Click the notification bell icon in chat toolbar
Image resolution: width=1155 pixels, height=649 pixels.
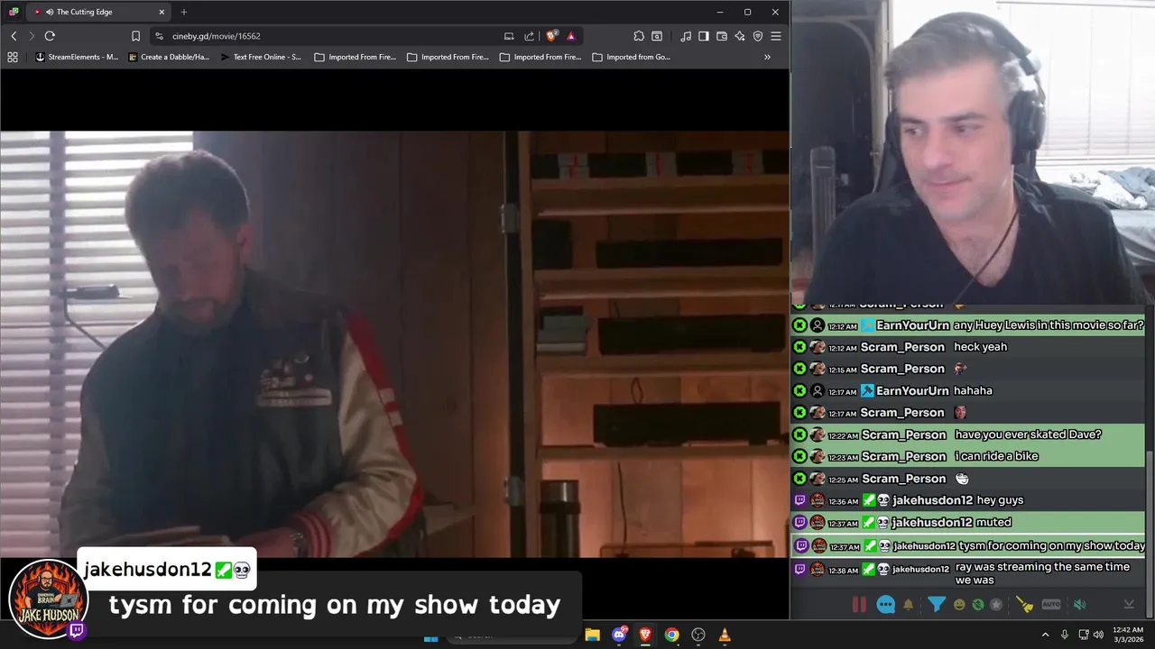click(x=909, y=605)
